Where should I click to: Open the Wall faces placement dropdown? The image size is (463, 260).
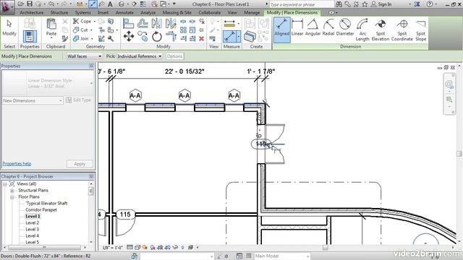(84, 56)
